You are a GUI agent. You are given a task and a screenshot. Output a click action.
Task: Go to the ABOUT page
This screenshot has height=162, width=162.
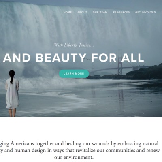[x=82, y=12]
